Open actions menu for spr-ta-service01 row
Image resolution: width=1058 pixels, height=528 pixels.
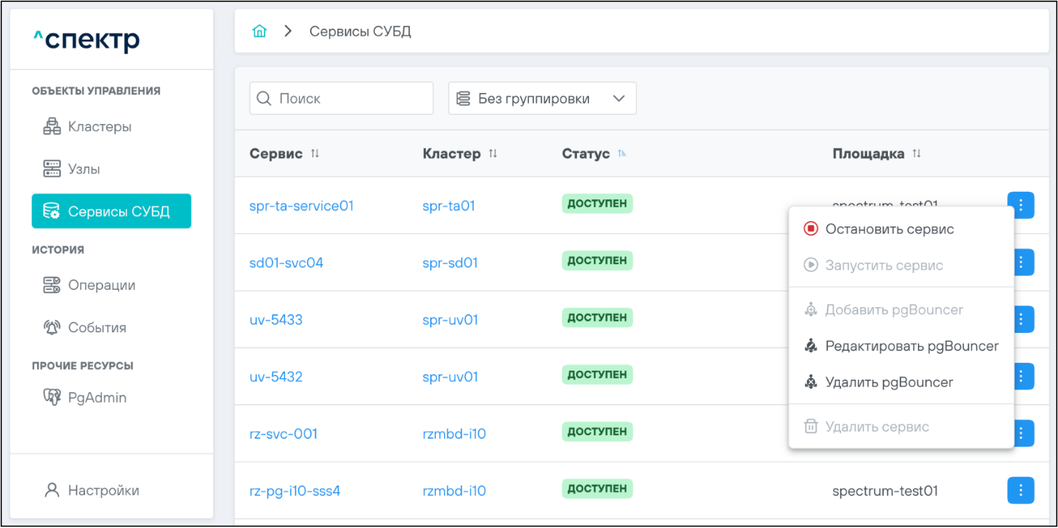pyautogui.click(x=1020, y=205)
